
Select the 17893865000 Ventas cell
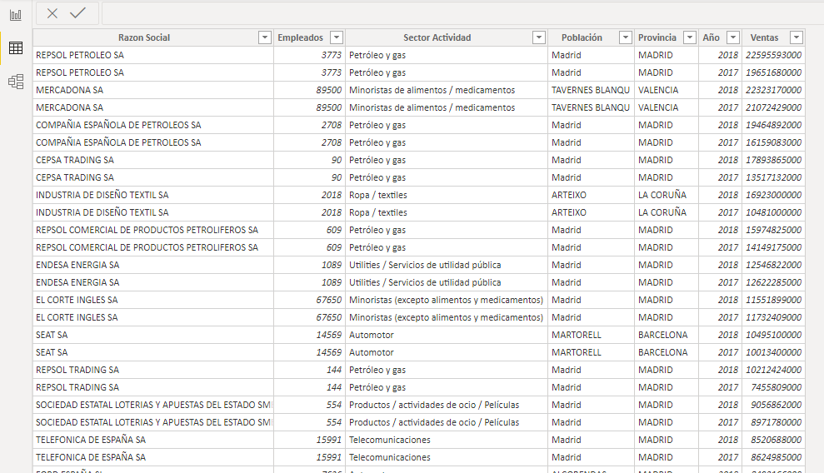click(x=773, y=160)
